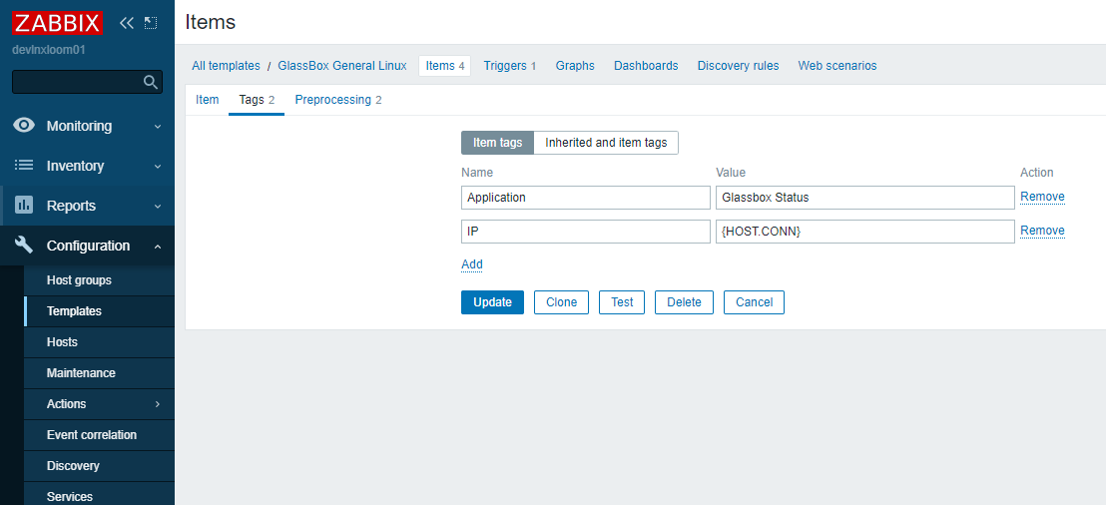This screenshot has width=1106, height=505.
Task: Switch to Inherited and item tags
Action: click(x=606, y=143)
